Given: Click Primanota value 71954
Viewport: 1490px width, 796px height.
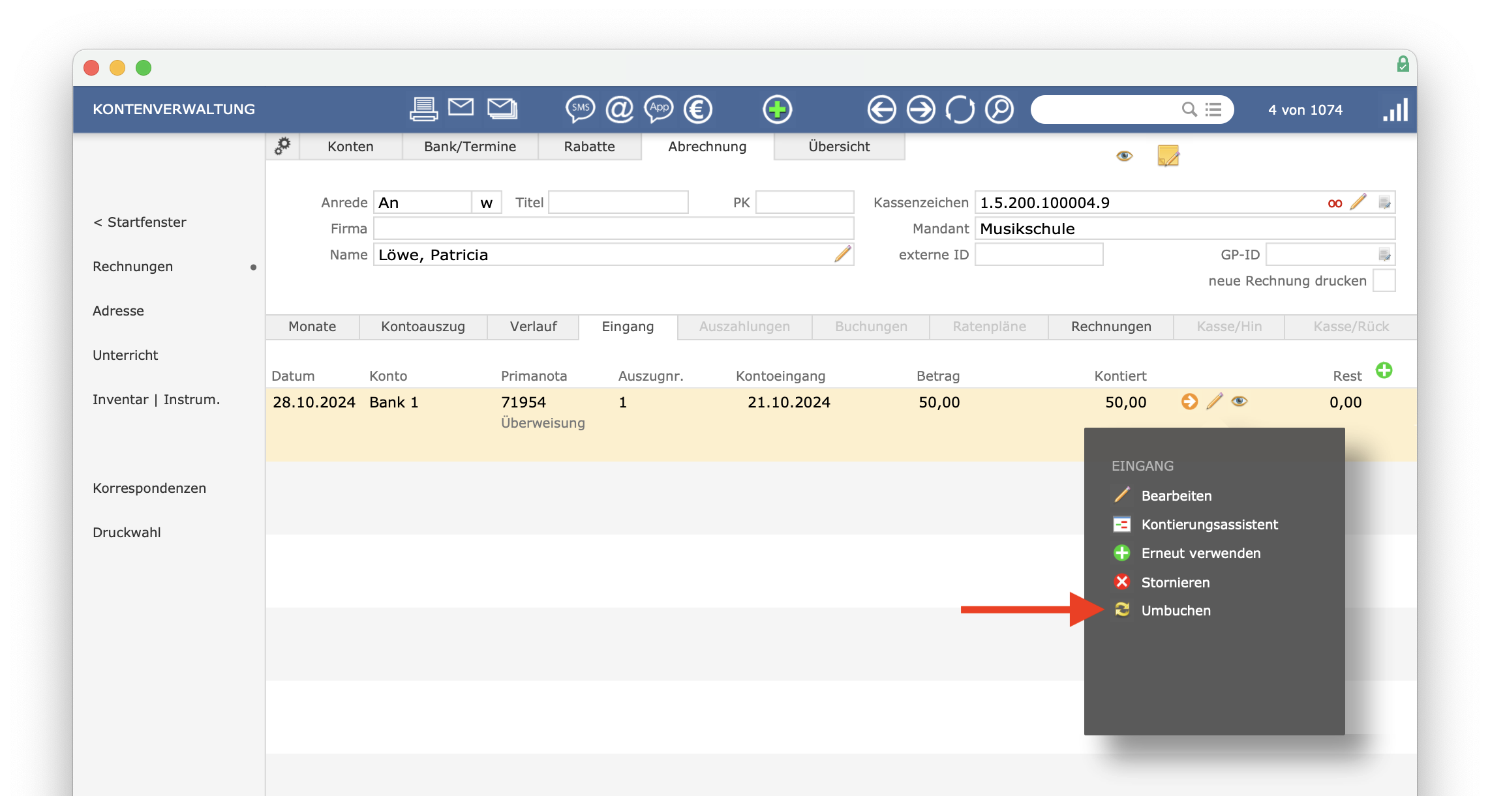Looking at the screenshot, I should [523, 402].
